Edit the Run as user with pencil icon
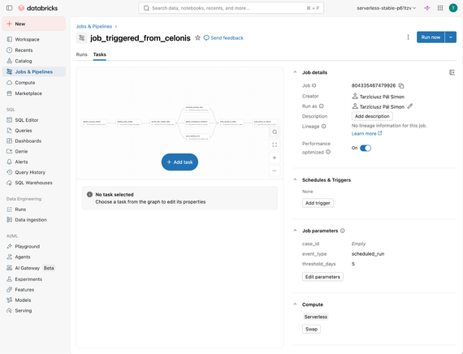Viewport: 463px width, 354px height. click(410, 106)
